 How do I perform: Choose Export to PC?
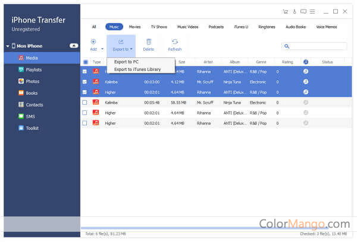click(127, 62)
